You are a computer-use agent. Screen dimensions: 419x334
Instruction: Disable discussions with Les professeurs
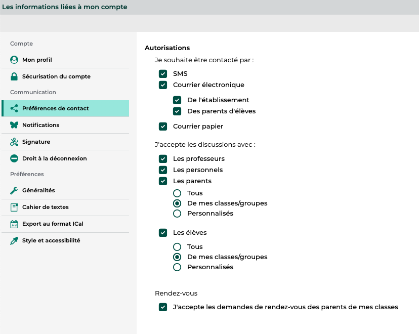tap(163, 159)
